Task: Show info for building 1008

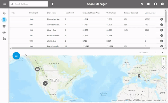Action: coord(162,46)
